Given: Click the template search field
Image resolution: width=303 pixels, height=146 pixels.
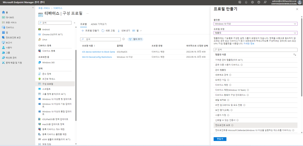Looking at the screenshot, I should [x=255, y=50].
